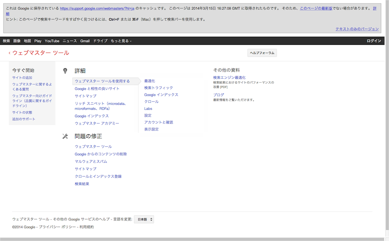Open the cached support.google.com URL link
389x241 pixels.
click(97, 8)
